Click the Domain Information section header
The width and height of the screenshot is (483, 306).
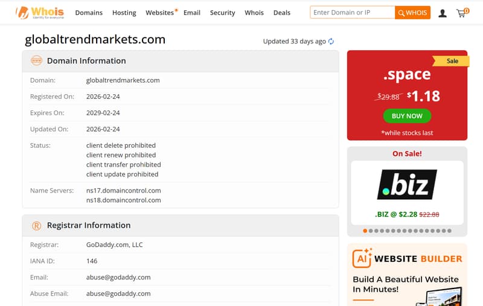click(x=181, y=61)
